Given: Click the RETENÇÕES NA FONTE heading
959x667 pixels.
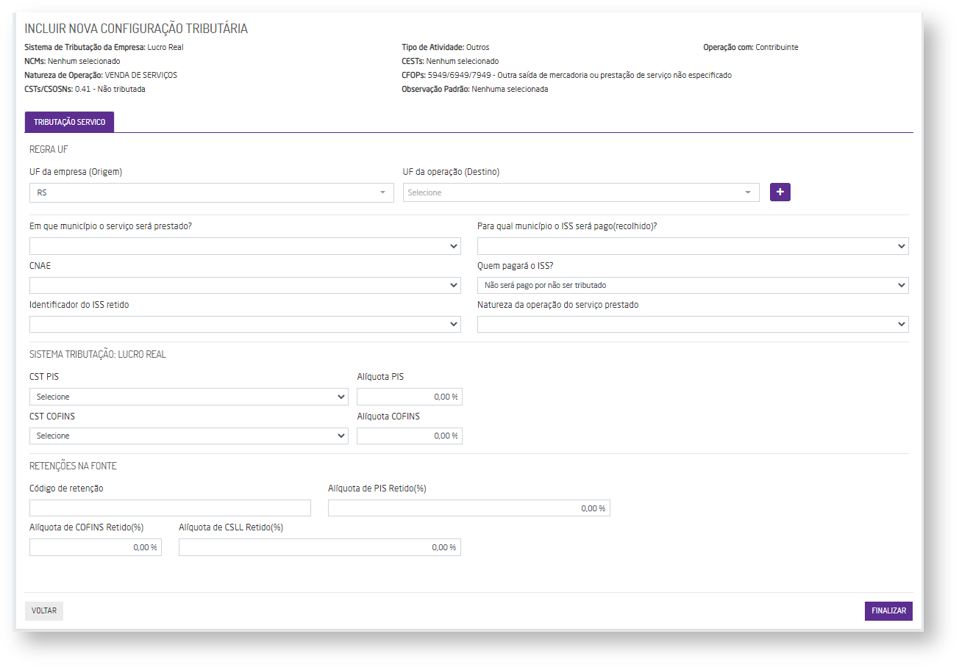Looking at the screenshot, I should coord(73,466).
